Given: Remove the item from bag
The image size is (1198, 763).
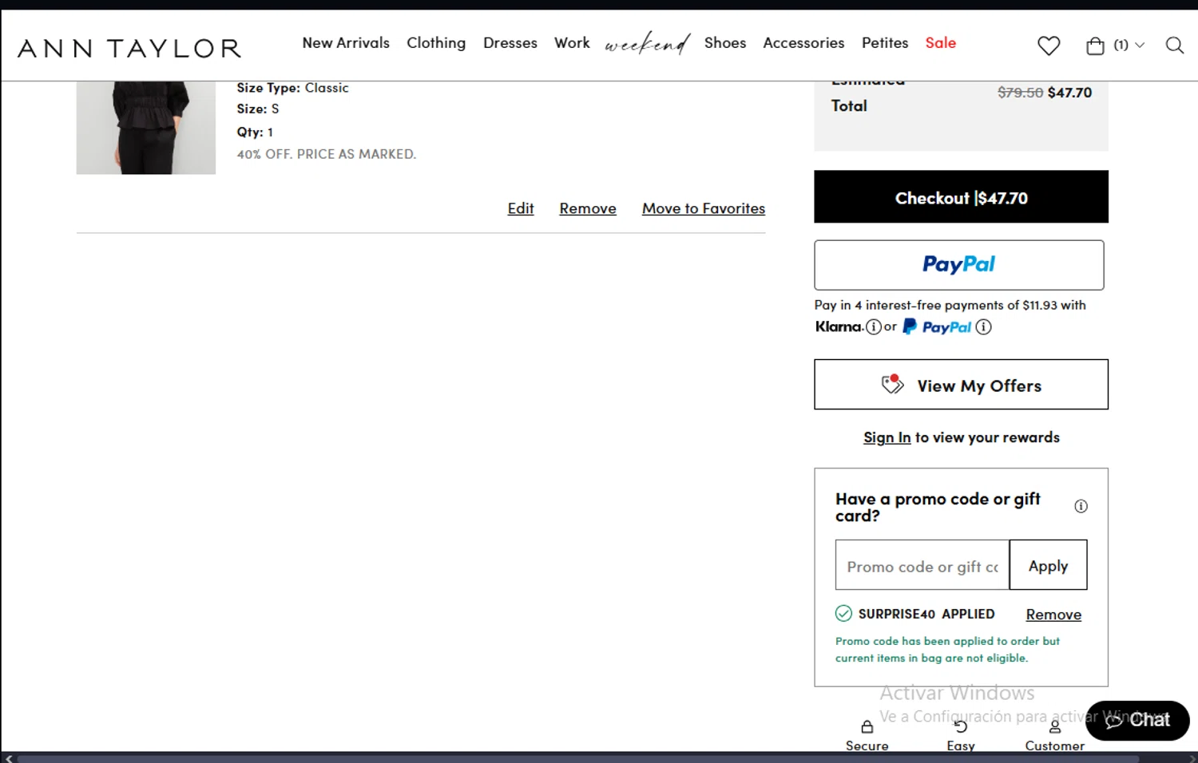Looking at the screenshot, I should pos(588,208).
